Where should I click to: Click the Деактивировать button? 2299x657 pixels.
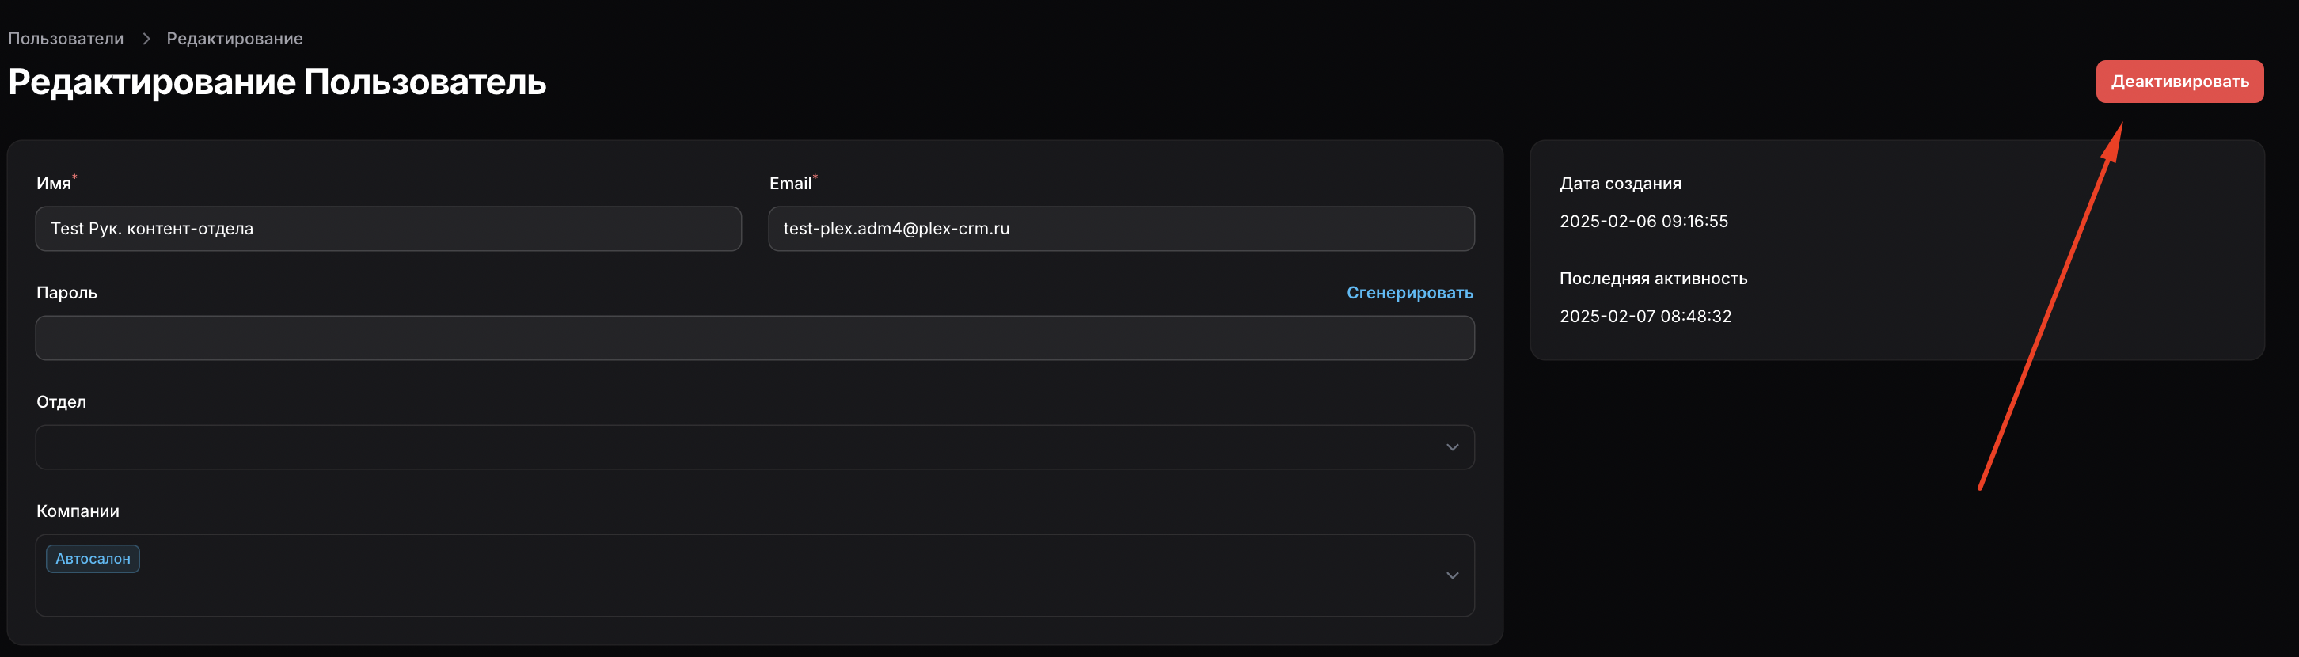(2179, 82)
